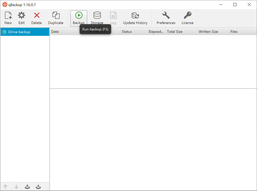Image resolution: width=257 pixels, height=191 pixels.
Task: Create a new backup project with New
Action: pos(8,18)
